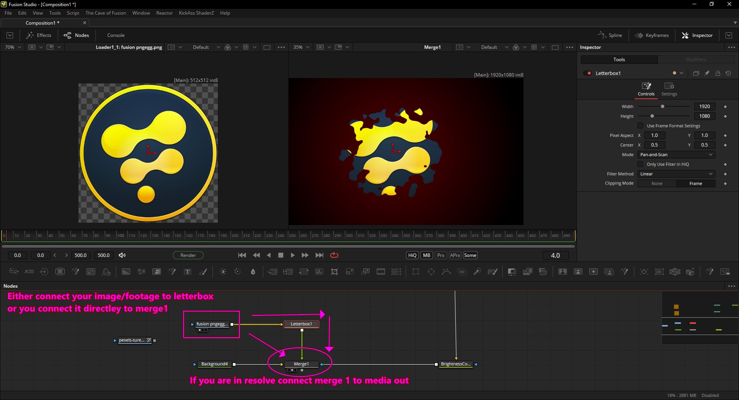This screenshot has width=739, height=400.
Task: Open left viewer 70% zoom dropdown
Action: click(x=13, y=47)
